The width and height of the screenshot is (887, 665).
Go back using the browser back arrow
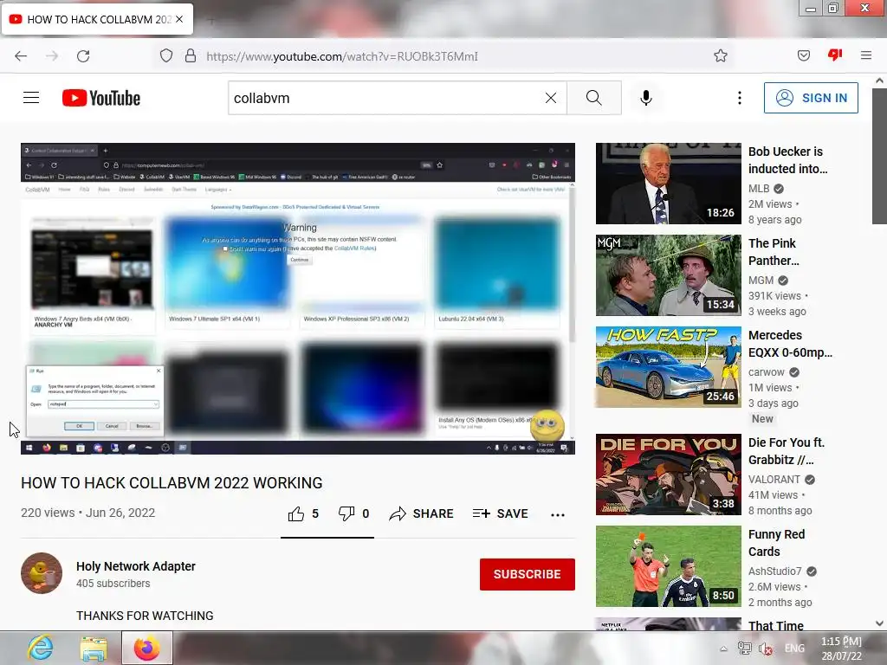(x=21, y=56)
